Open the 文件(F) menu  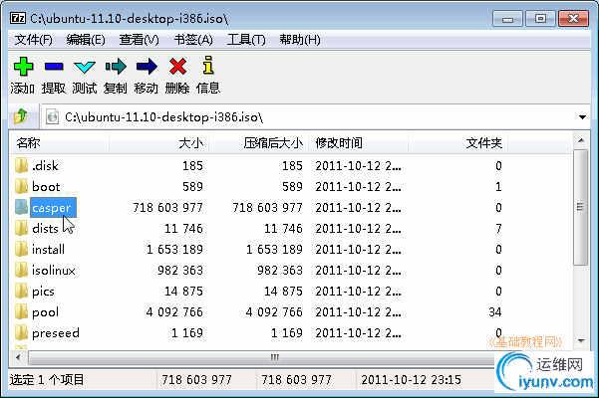pos(33,40)
